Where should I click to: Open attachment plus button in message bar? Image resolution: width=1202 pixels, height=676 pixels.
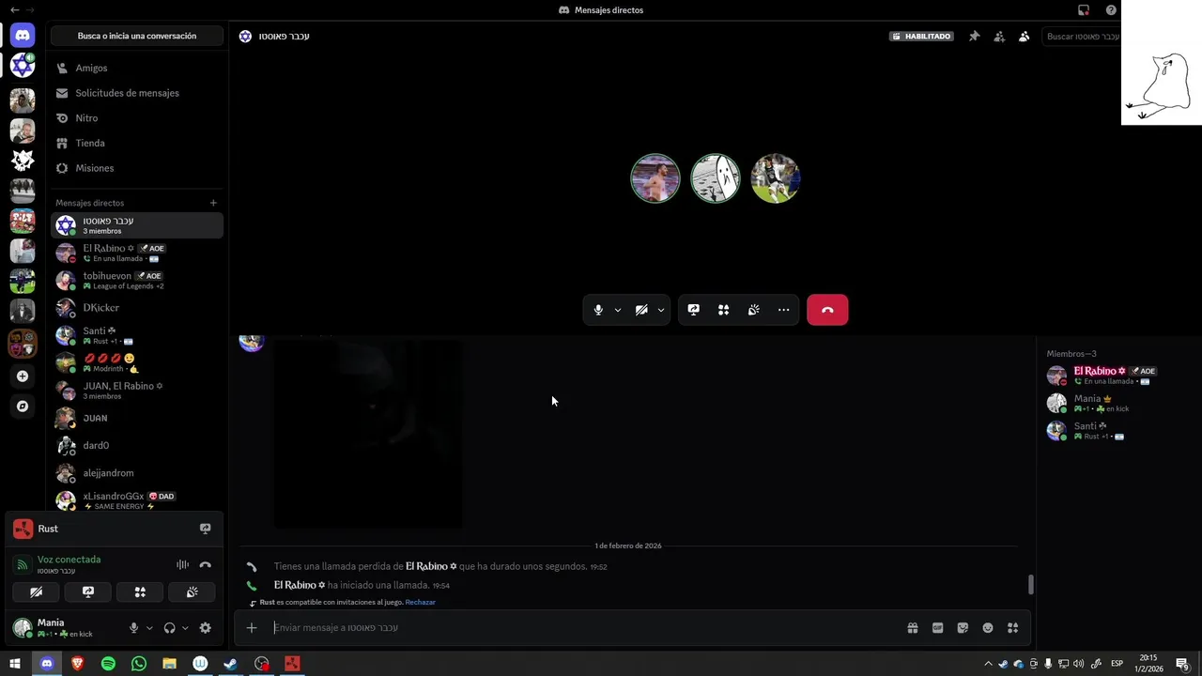point(252,628)
